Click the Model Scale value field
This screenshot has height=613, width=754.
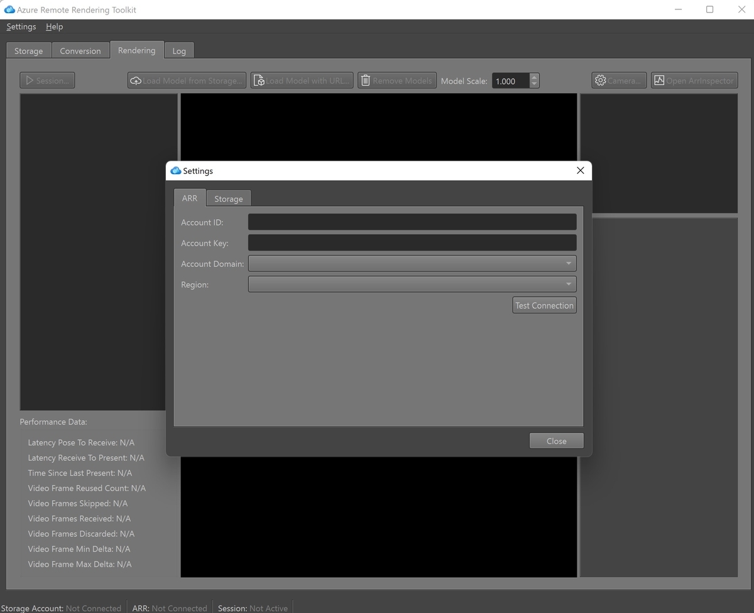[511, 81]
